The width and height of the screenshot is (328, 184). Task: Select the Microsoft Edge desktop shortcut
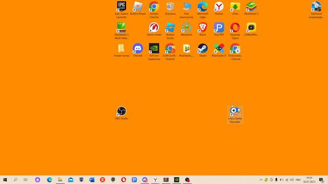203,10
